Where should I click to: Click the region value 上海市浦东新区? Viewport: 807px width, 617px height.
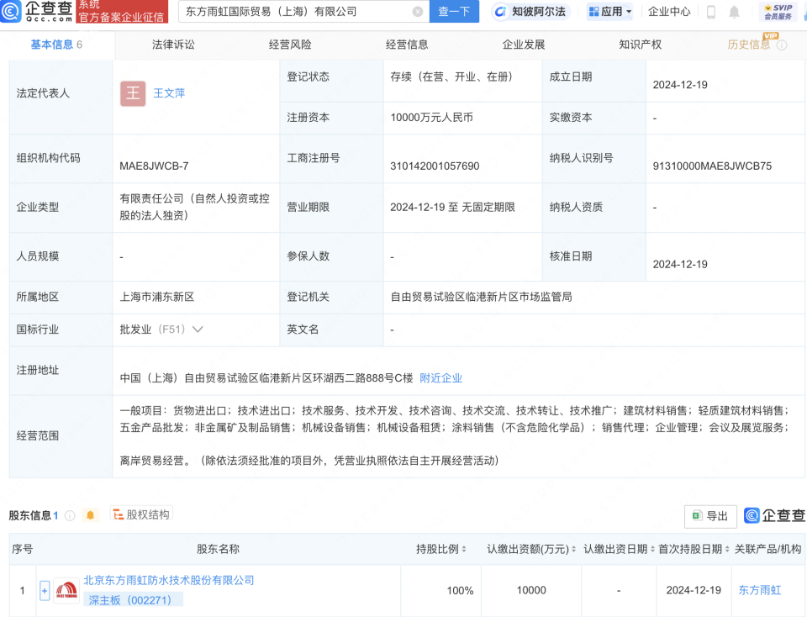point(157,297)
